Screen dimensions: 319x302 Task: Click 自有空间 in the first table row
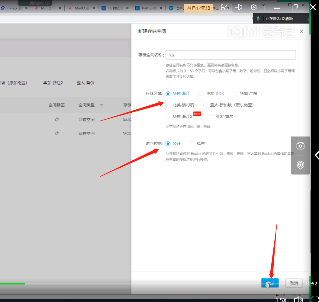pos(86,120)
